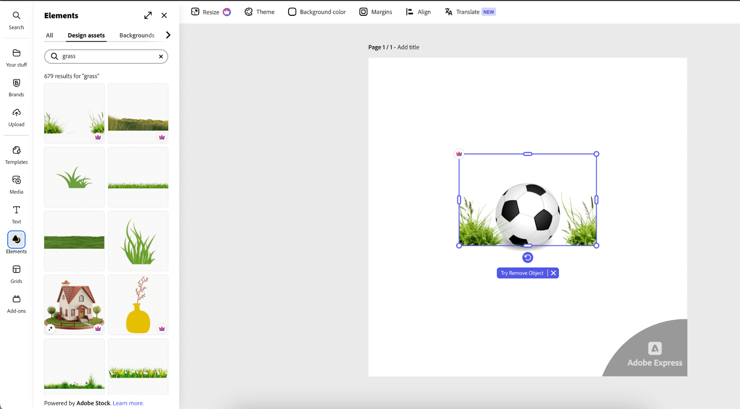Show more element category tabs
This screenshot has width=740, height=409.
point(168,35)
